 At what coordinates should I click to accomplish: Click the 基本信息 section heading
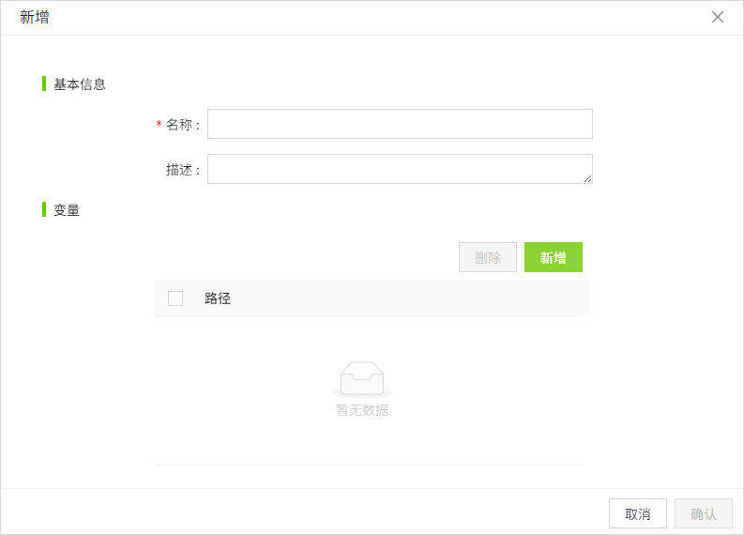coord(80,84)
